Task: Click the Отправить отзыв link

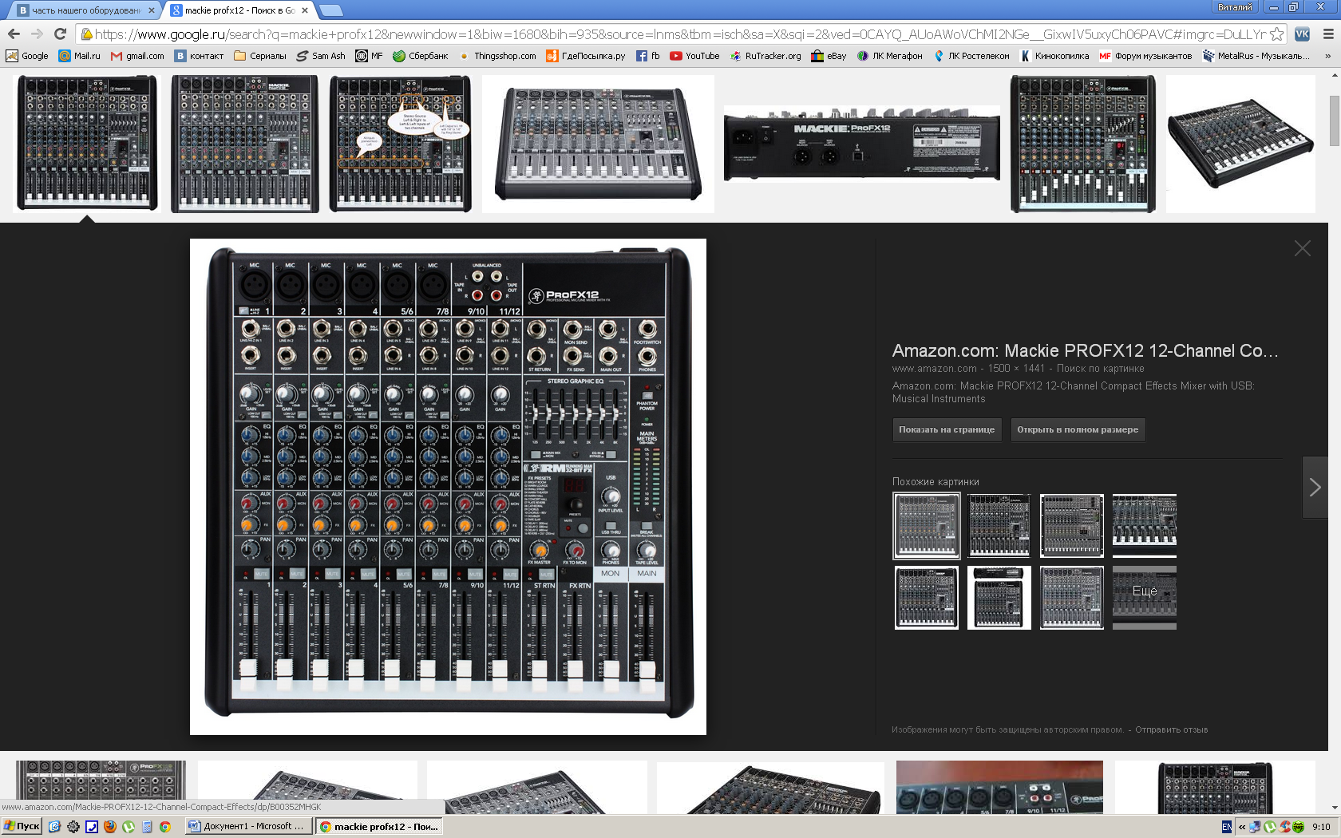Action: (1171, 729)
